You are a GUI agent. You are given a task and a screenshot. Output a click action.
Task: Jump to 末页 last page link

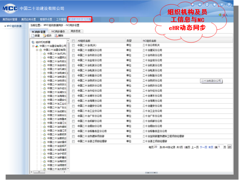(x=211, y=147)
